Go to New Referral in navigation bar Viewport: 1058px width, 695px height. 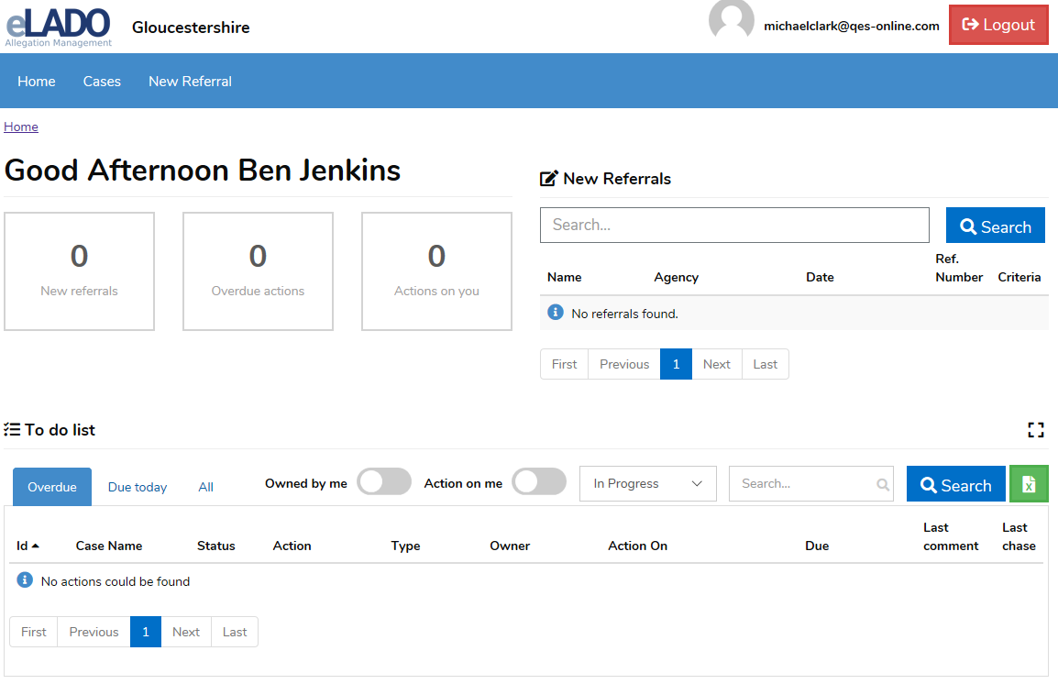[x=190, y=82]
